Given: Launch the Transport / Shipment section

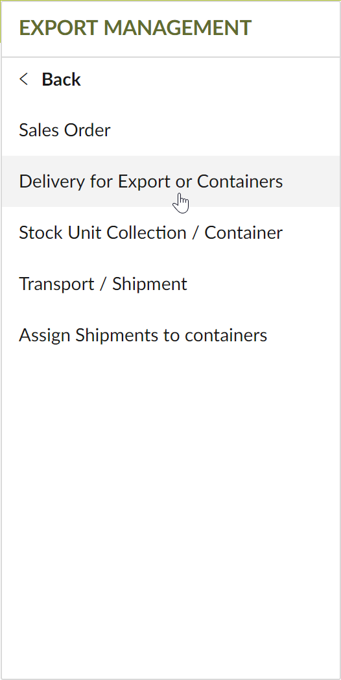Looking at the screenshot, I should 103,284.
